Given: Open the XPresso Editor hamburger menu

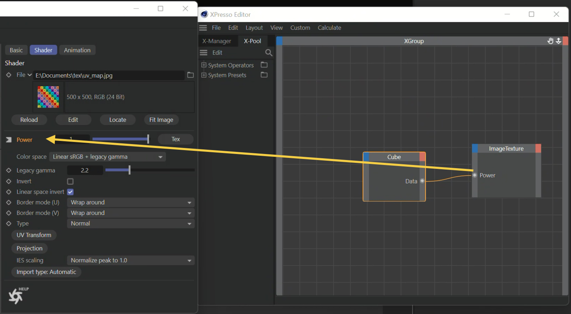Looking at the screenshot, I should 203,28.
